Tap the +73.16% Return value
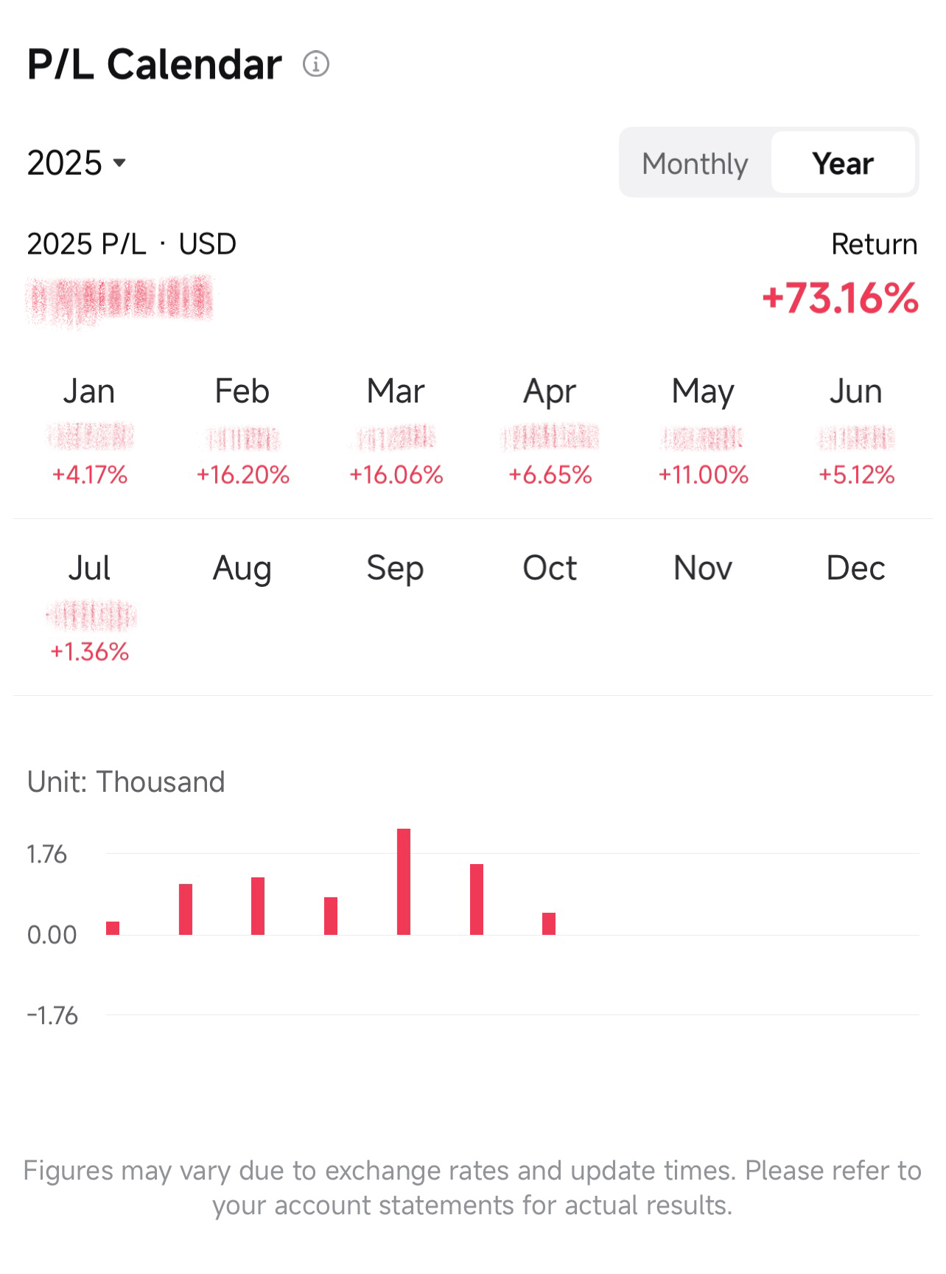The image size is (946, 1274). click(840, 299)
